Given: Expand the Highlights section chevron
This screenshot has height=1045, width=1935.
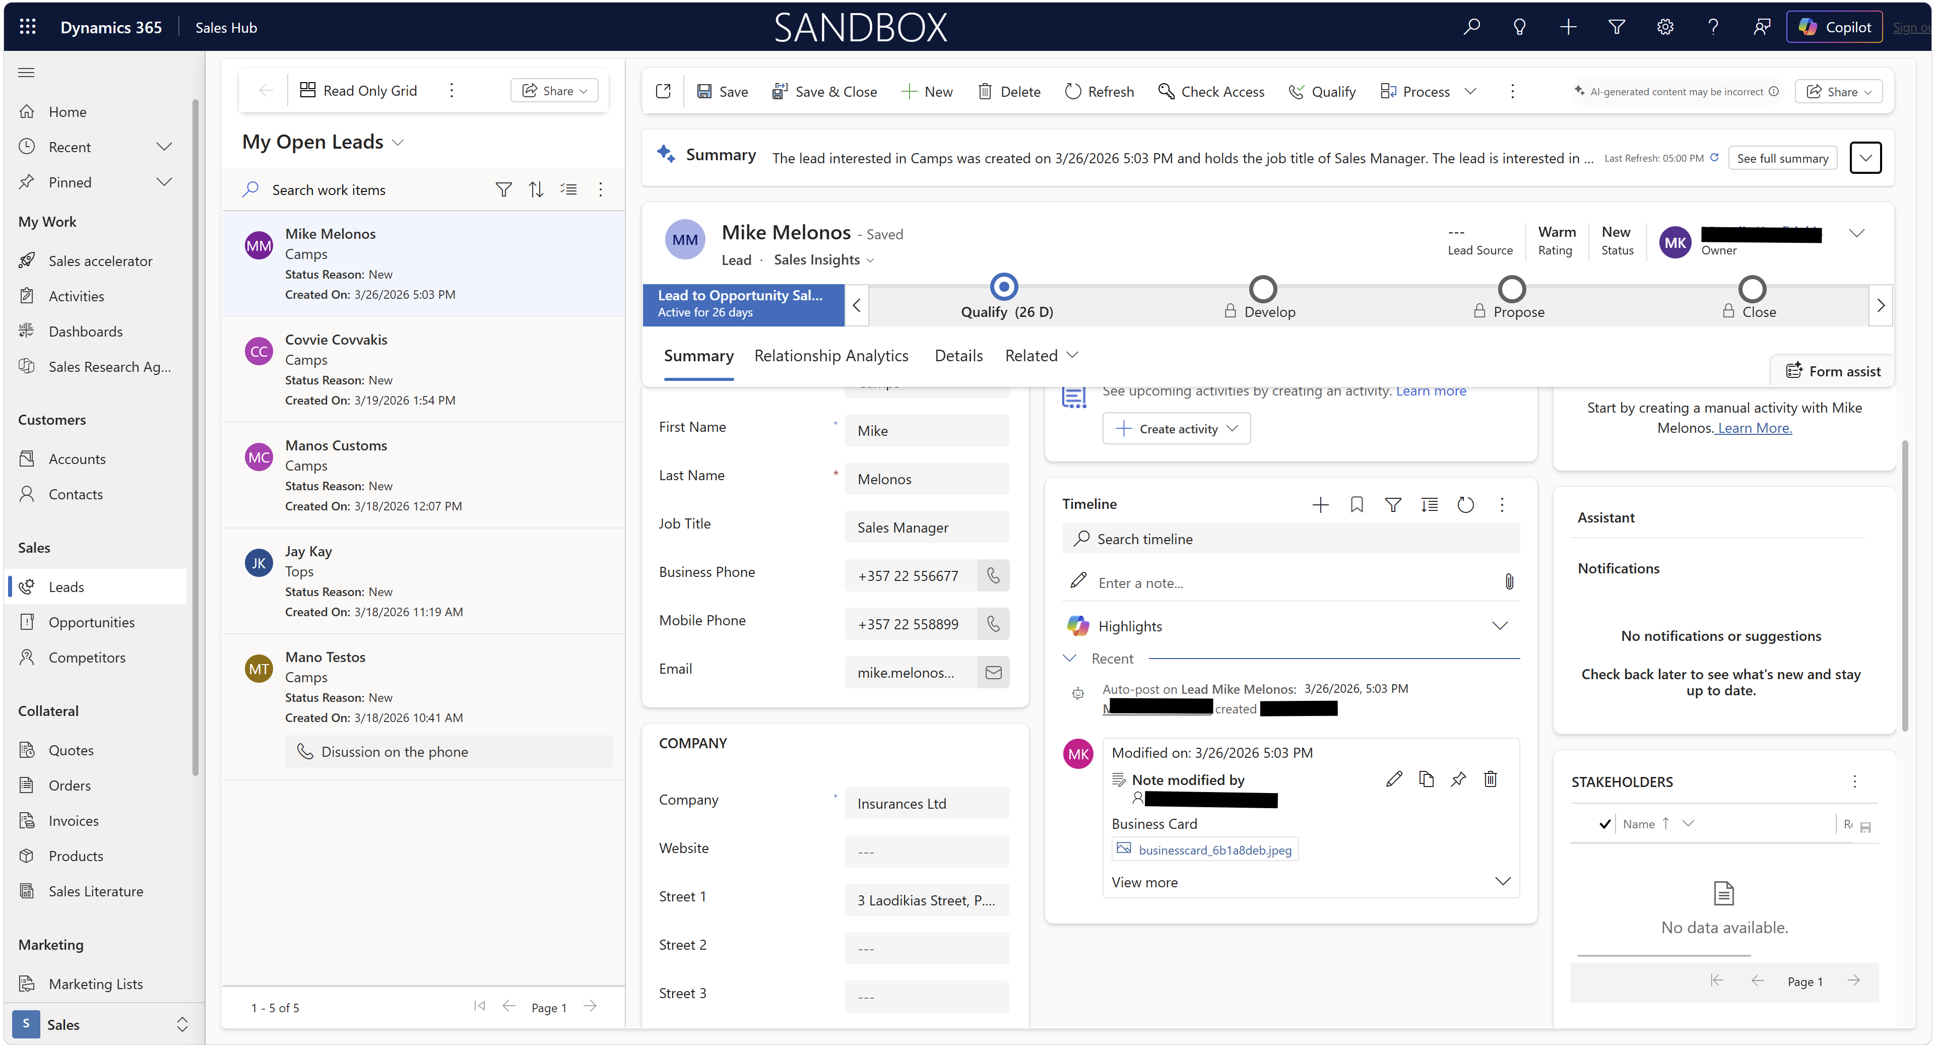Looking at the screenshot, I should 1499,626.
